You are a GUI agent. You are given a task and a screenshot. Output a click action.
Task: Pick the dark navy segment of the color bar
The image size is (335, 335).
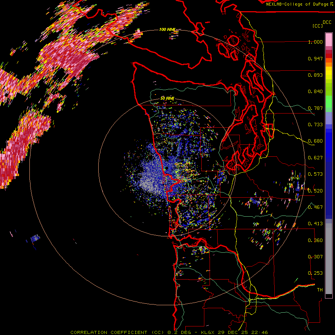(329, 190)
